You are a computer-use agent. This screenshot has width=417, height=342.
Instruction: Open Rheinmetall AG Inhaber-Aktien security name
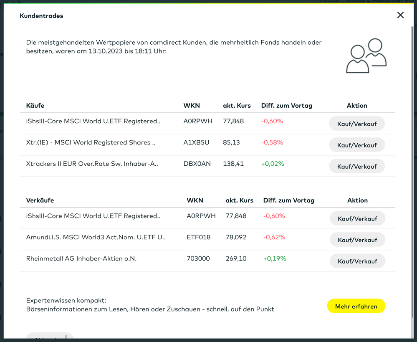(x=81, y=258)
